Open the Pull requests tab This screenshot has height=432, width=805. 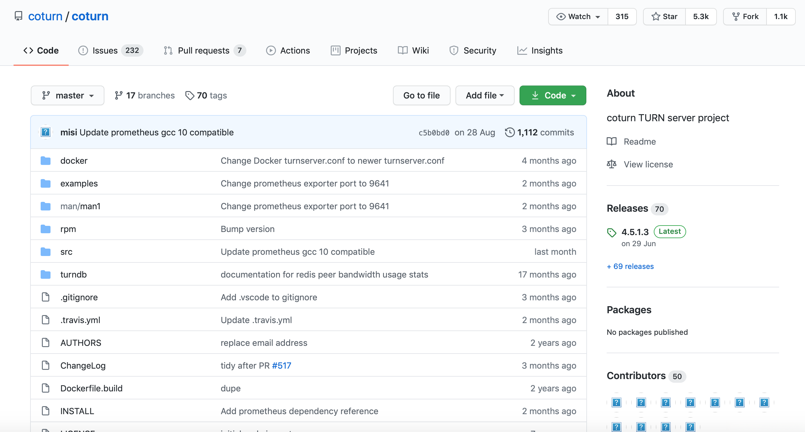[x=204, y=50]
